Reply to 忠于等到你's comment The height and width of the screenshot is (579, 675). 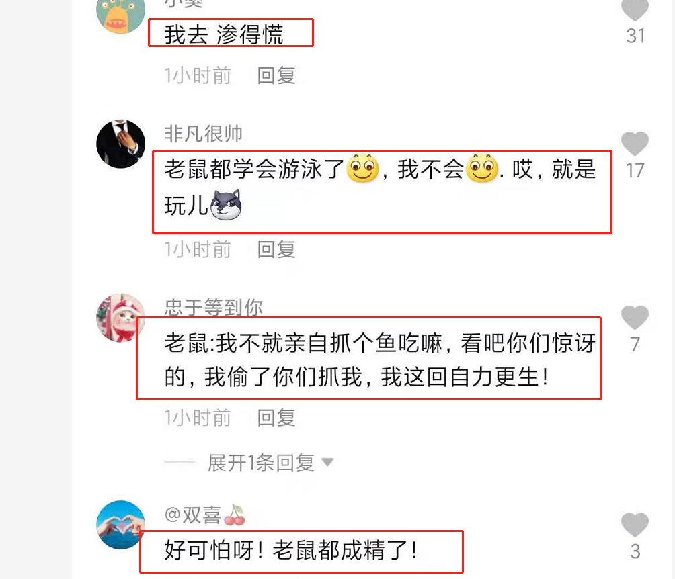(x=276, y=418)
